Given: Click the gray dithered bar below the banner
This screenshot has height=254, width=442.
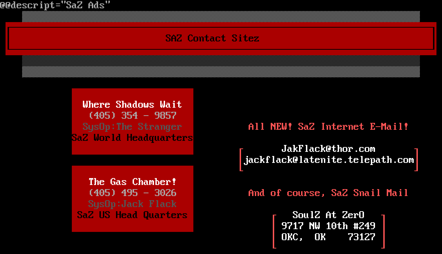Looking at the screenshot, I should pos(221,66).
